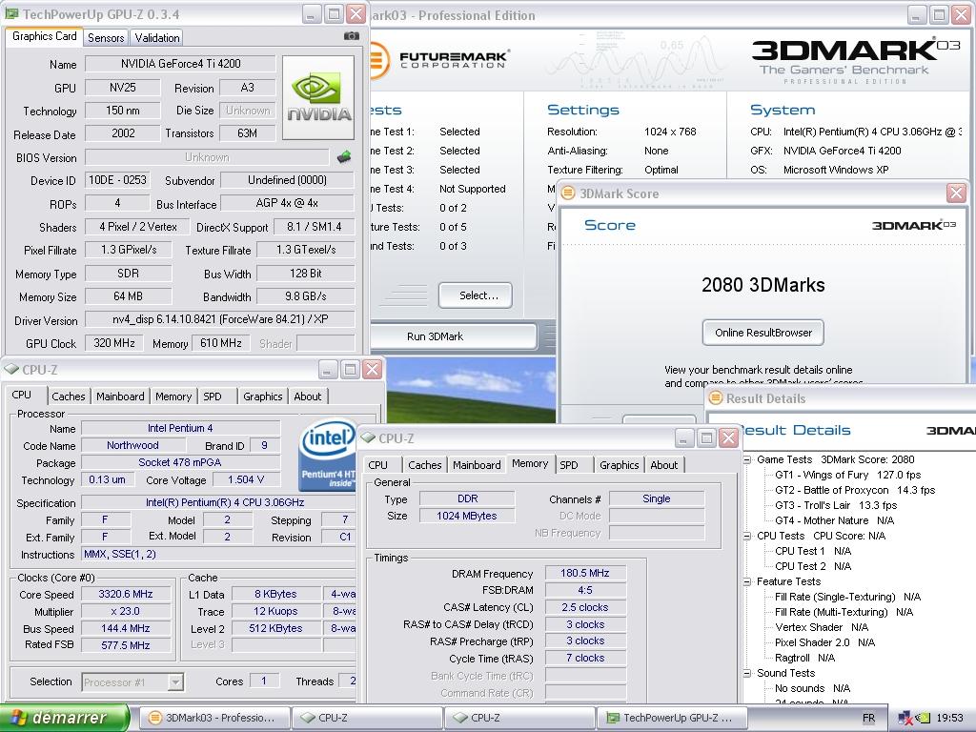The height and width of the screenshot is (732, 976).
Task: Click the Online ResultBrowser button
Action: [763, 333]
